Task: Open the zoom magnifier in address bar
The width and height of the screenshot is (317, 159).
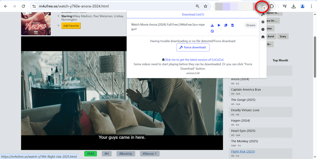Action: [x=197, y=6]
